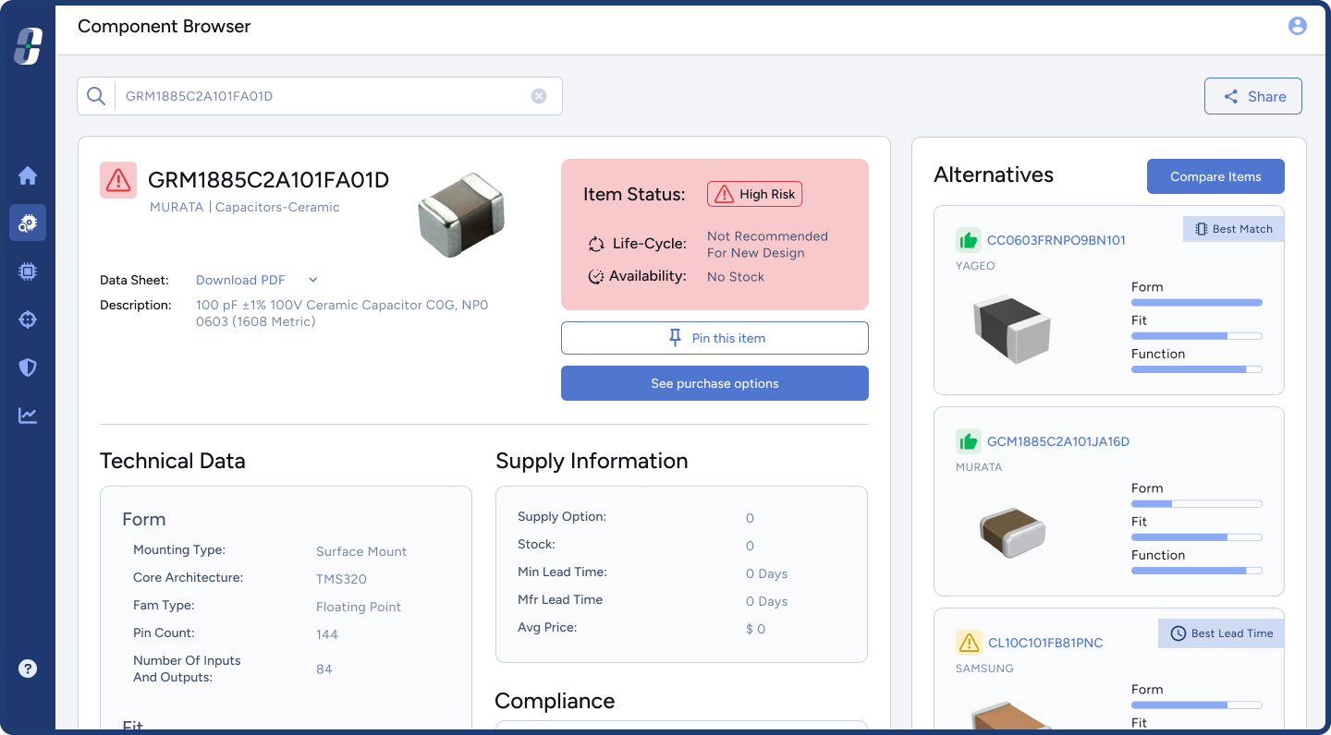Pin this item
This screenshot has height=735, width=1331.
[714, 338]
